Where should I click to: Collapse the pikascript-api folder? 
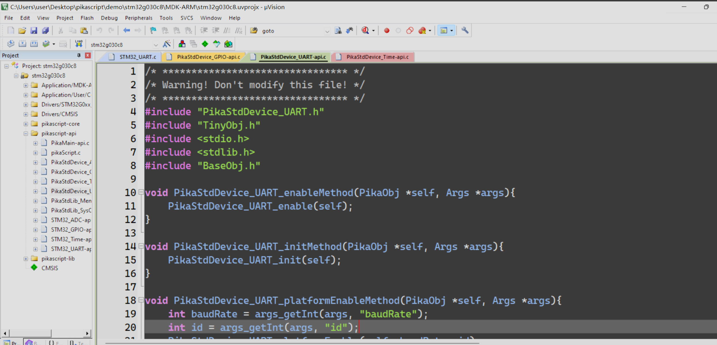tap(26, 133)
